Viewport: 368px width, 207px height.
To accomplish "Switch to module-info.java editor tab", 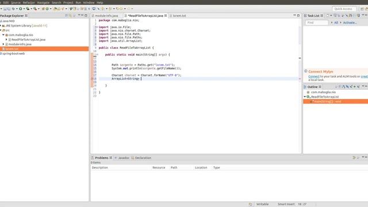I will point(106,16).
